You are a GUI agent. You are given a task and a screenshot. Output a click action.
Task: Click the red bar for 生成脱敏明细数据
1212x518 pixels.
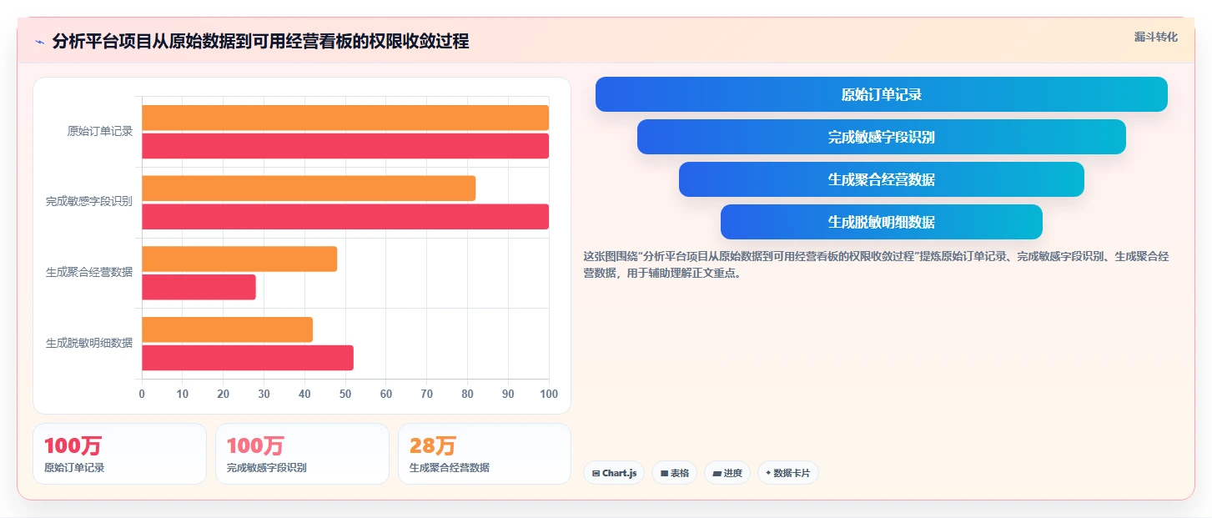(x=248, y=358)
